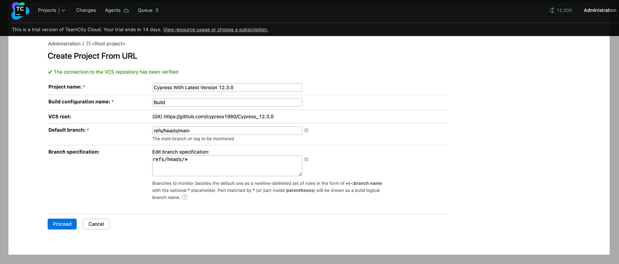Open the resource usage and subscription link
The height and width of the screenshot is (264, 619).
tap(215, 30)
